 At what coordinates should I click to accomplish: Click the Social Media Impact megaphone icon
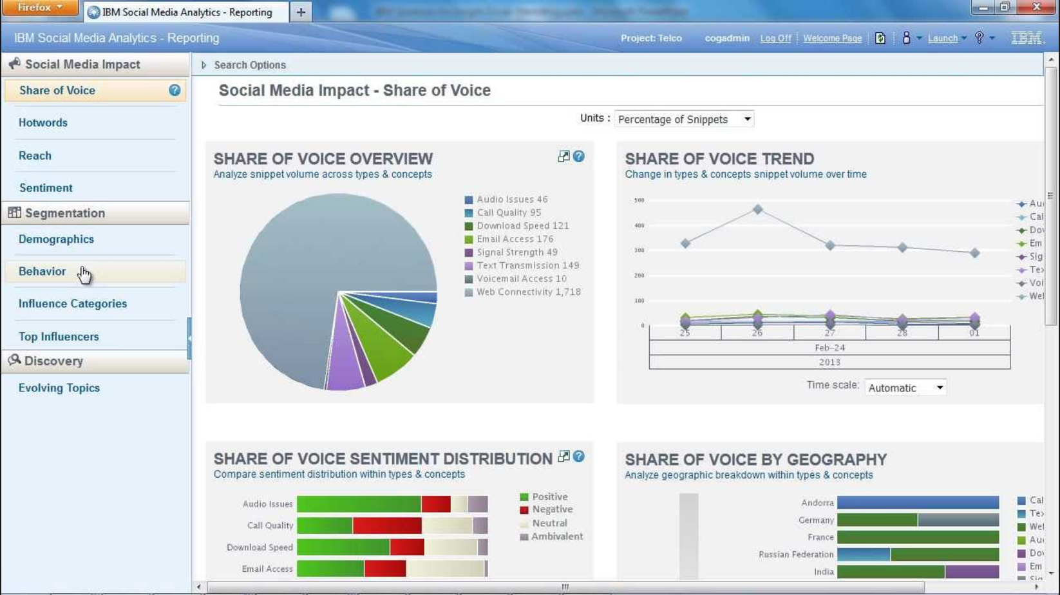pyautogui.click(x=14, y=64)
